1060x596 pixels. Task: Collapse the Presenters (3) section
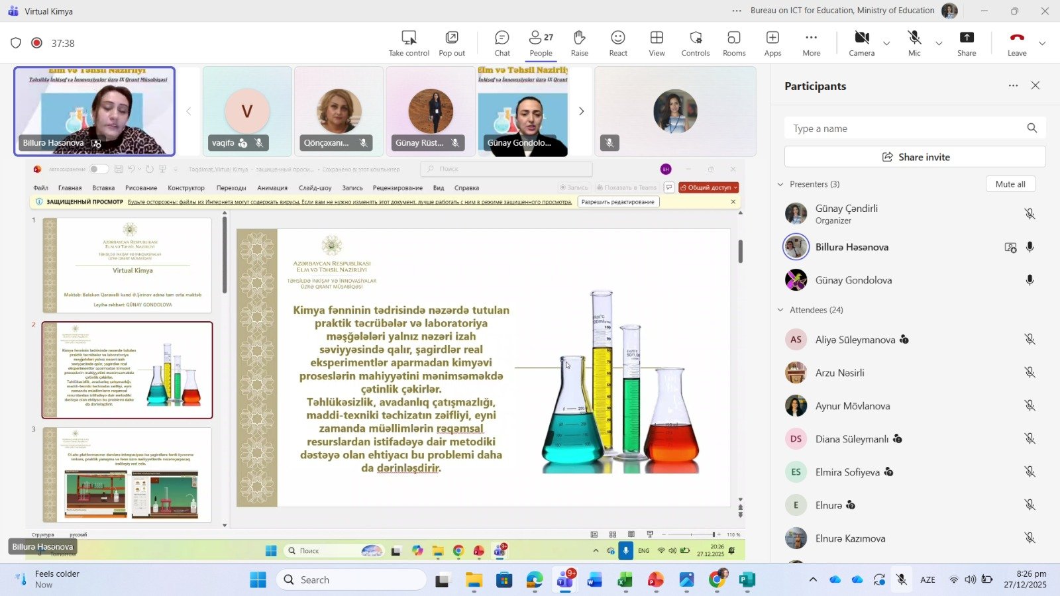[x=780, y=184]
